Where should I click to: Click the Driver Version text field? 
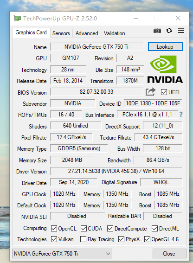point(116,171)
